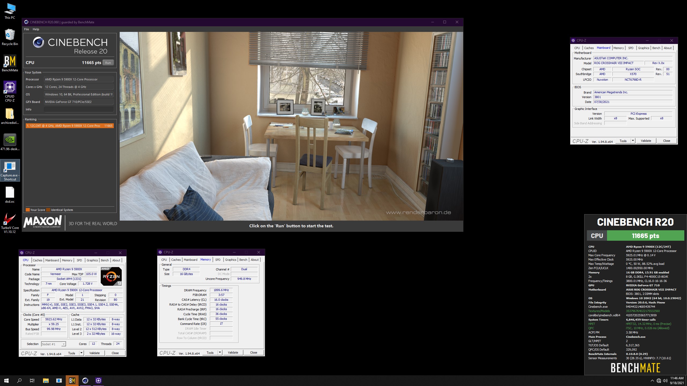The width and height of the screenshot is (687, 386).
Task: Click the BenchMate taskbar icon
Action: tap(72, 380)
